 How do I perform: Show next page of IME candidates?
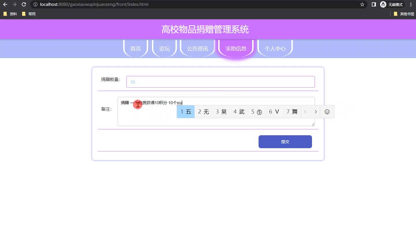315,112
